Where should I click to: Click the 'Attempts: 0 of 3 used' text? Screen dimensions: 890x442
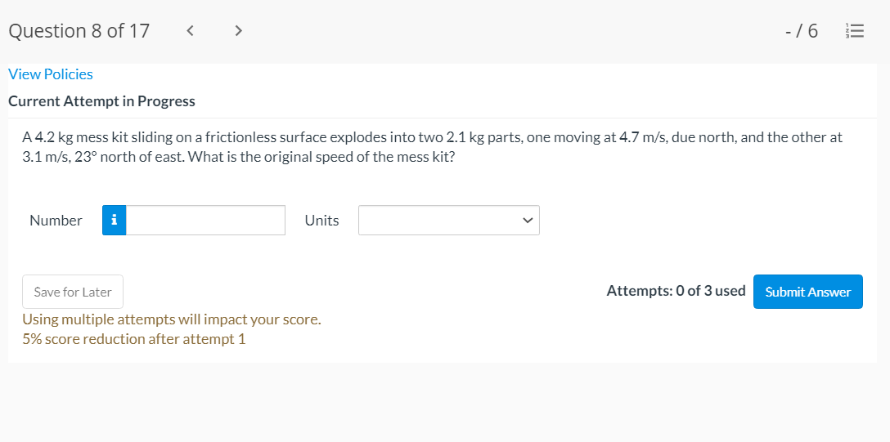tap(676, 291)
